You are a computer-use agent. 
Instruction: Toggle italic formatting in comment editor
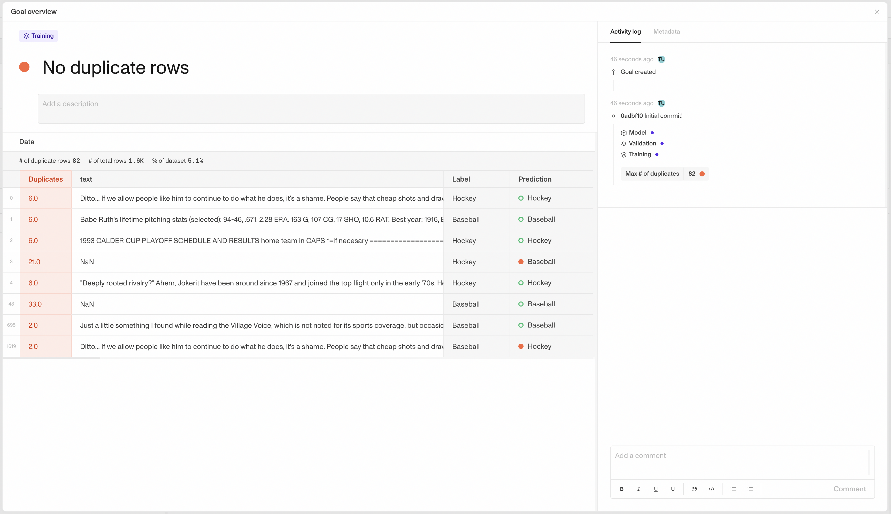point(639,489)
